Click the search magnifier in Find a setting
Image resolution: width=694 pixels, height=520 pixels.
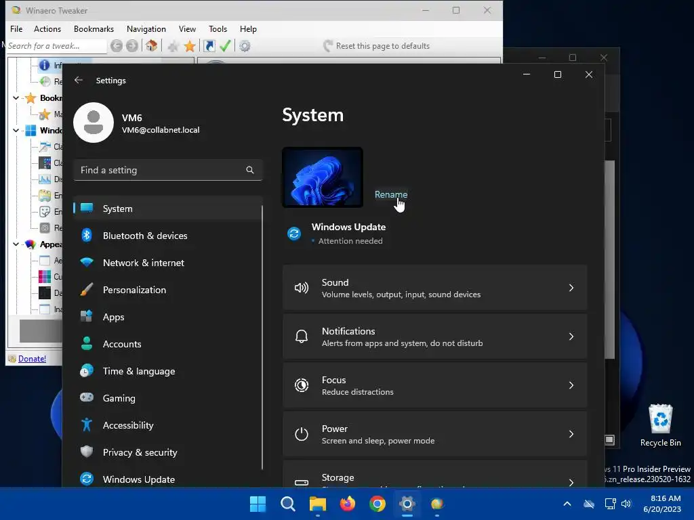point(250,170)
